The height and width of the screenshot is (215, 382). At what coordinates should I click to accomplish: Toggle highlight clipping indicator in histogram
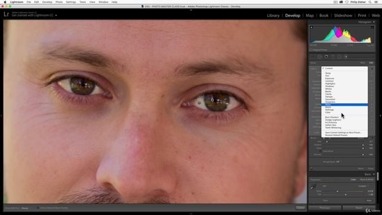[372, 27]
